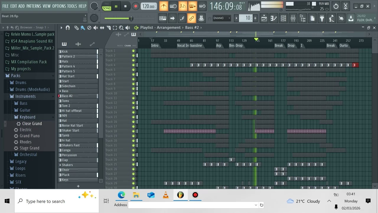Collapse the Packs folder in browser
378x213 pixels.
(x=16, y=76)
